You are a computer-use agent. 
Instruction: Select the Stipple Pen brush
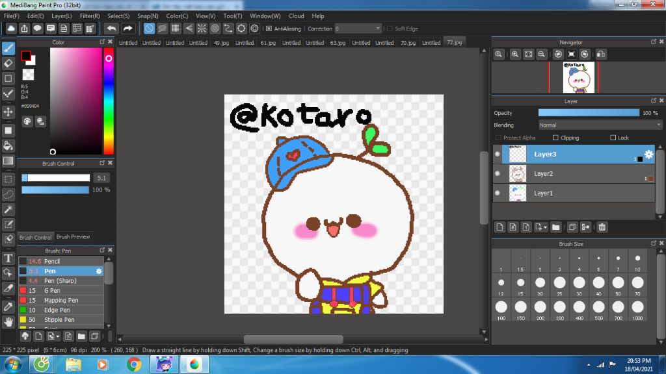61,319
